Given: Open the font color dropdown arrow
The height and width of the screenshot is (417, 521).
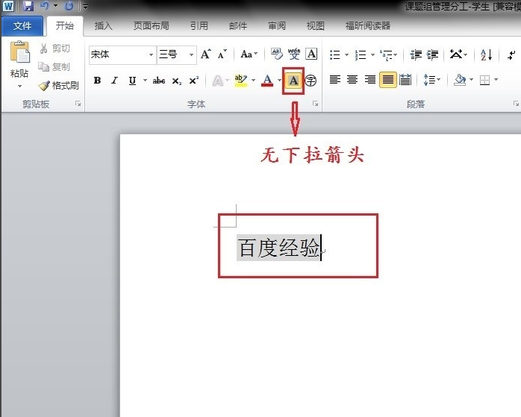Looking at the screenshot, I should (279, 80).
